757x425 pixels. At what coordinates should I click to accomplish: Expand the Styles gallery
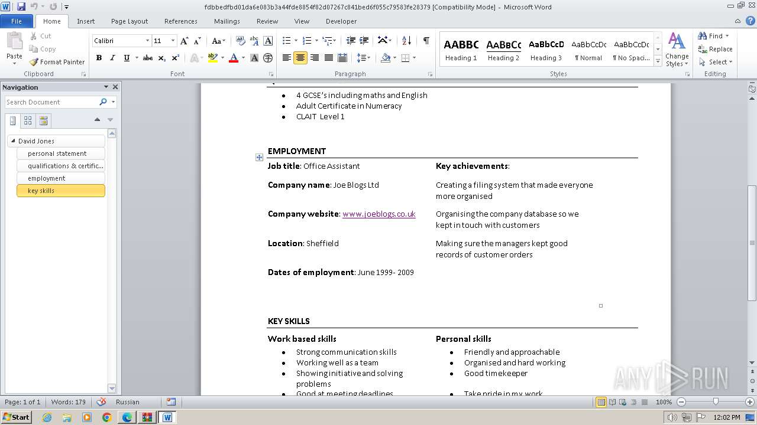click(658, 61)
